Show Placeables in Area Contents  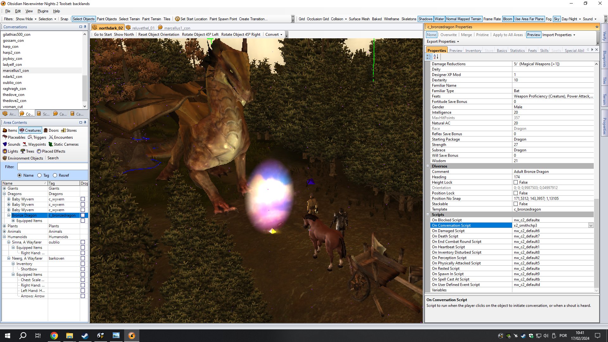point(14,137)
